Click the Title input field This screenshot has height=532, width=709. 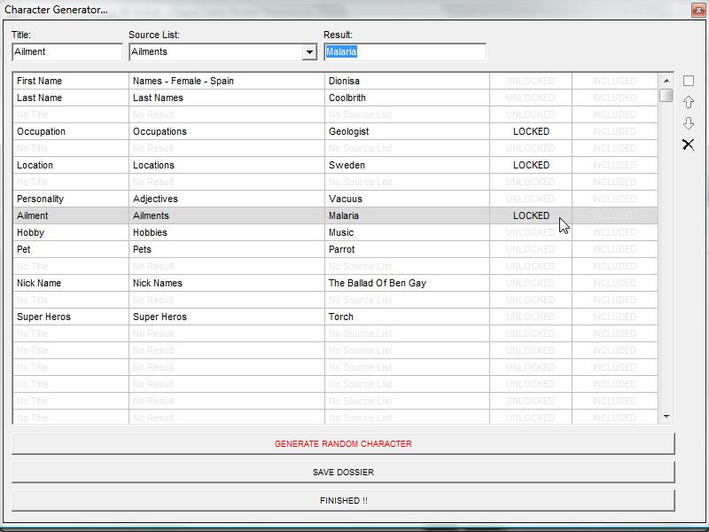(67, 52)
